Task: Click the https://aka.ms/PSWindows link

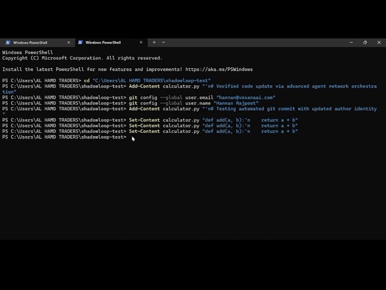Action: tap(219, 69)
